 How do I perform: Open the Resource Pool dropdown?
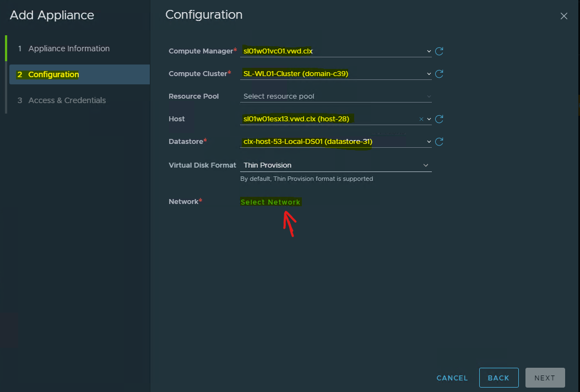coord(429,96)
